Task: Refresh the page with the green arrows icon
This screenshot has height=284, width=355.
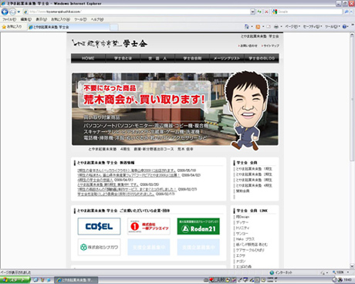Action: tap(259, 12)
